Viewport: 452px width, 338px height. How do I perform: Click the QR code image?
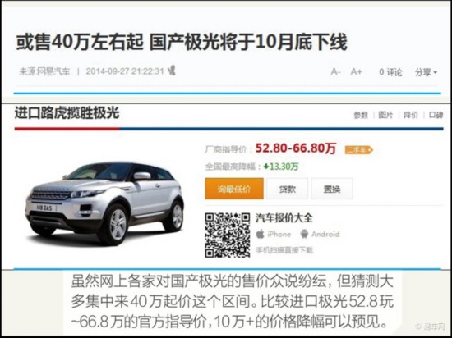(228, 235)
